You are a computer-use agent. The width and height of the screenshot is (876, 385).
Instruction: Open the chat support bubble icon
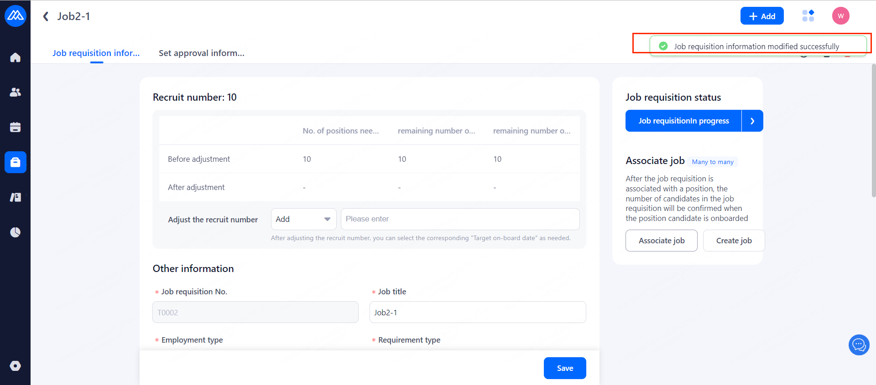[x=859, y=345]
